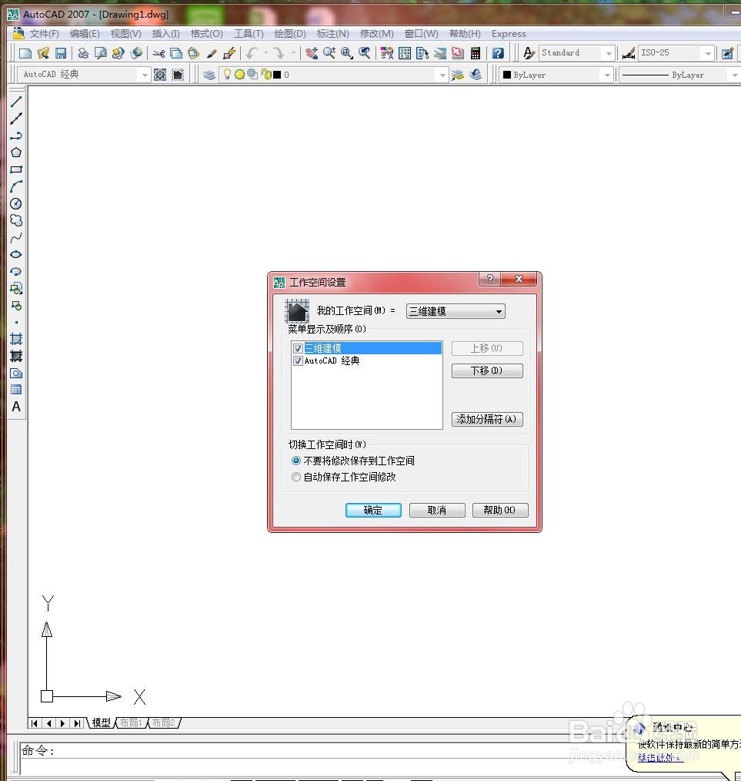
Task: Toggle layer freeze sun icon
Action: (x=239, y=75)
